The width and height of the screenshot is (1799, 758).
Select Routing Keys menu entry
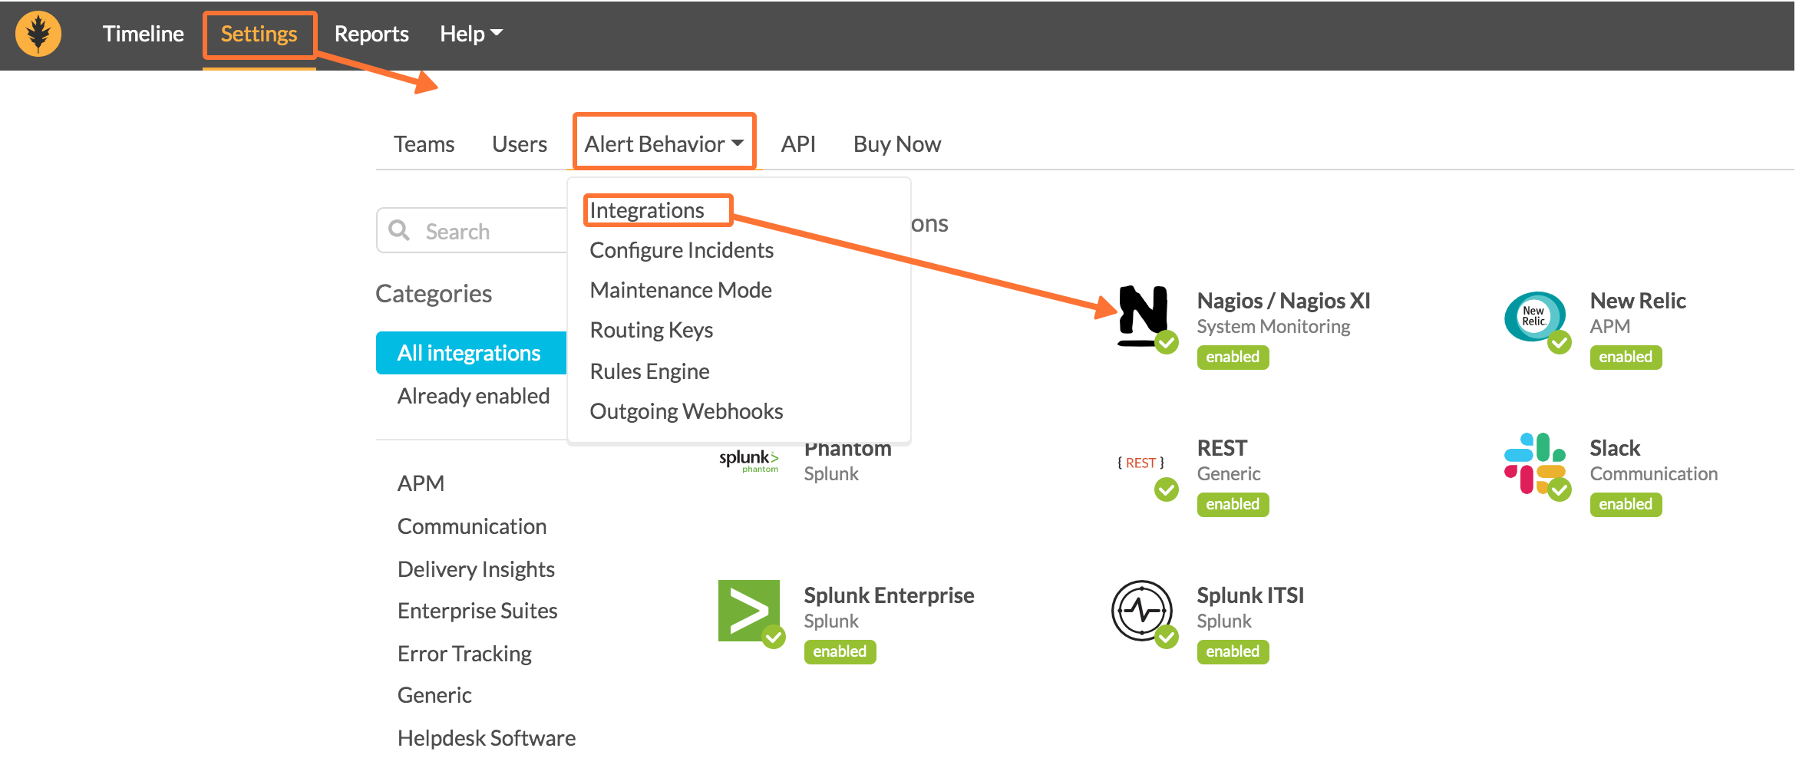pyautogui.click(x=652, y=330)
